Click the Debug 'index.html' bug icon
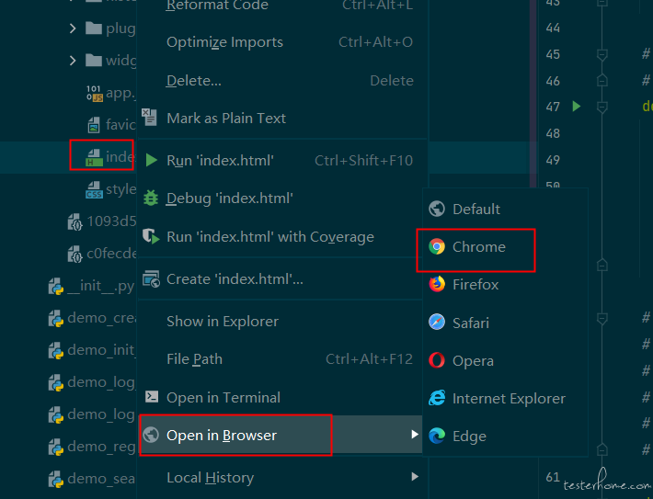653x499 pixels. 152,198
